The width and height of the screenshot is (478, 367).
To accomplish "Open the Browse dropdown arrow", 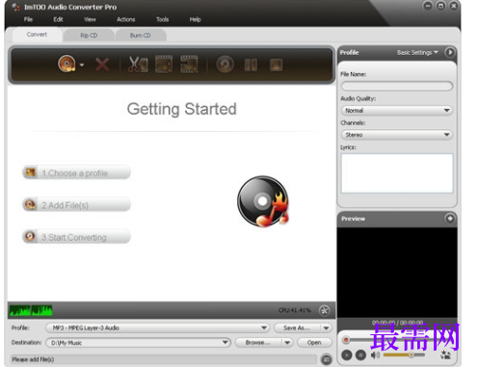I will coord(287,343).
